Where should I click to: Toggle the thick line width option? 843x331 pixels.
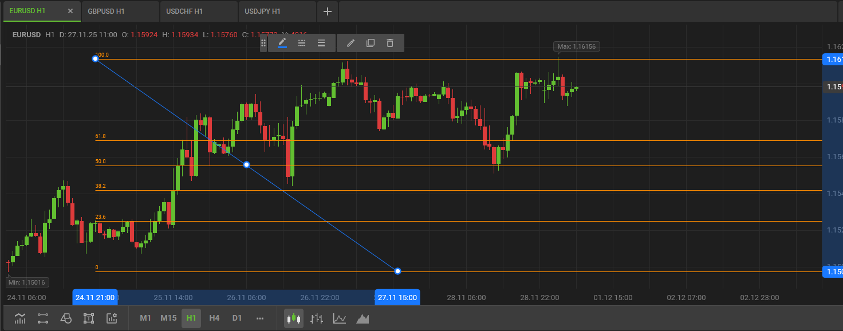tap(321, 42)
